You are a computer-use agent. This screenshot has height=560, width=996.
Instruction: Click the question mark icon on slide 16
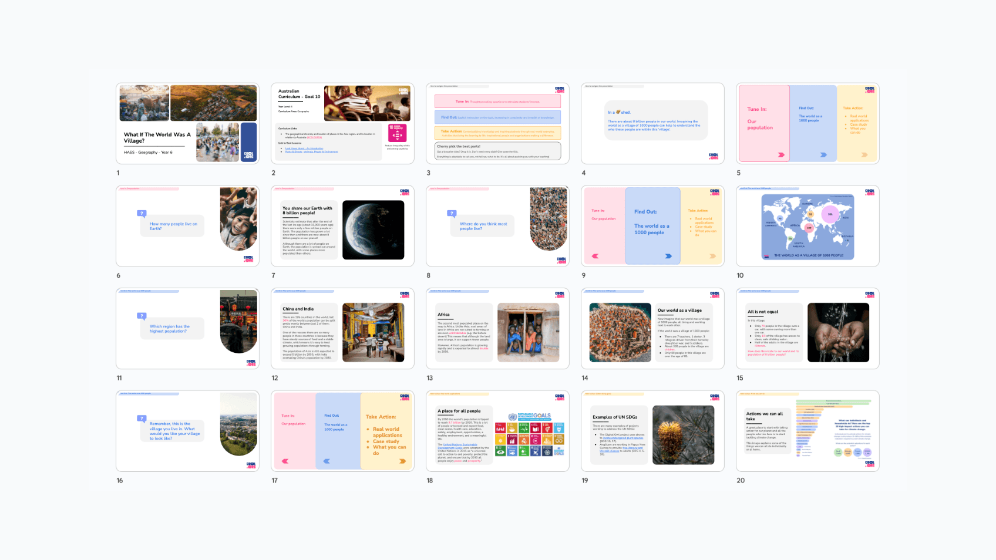[142, 419]
